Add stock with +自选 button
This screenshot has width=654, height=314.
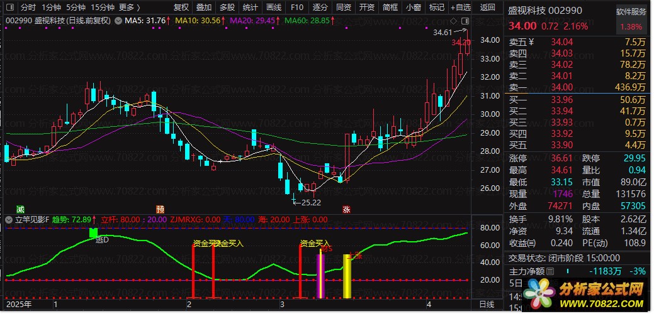coord(461,7)
